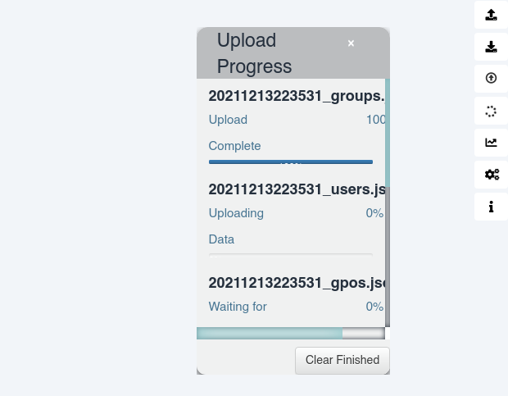Click the vertical scrollbar thumb in upload list

coord(388,133)
